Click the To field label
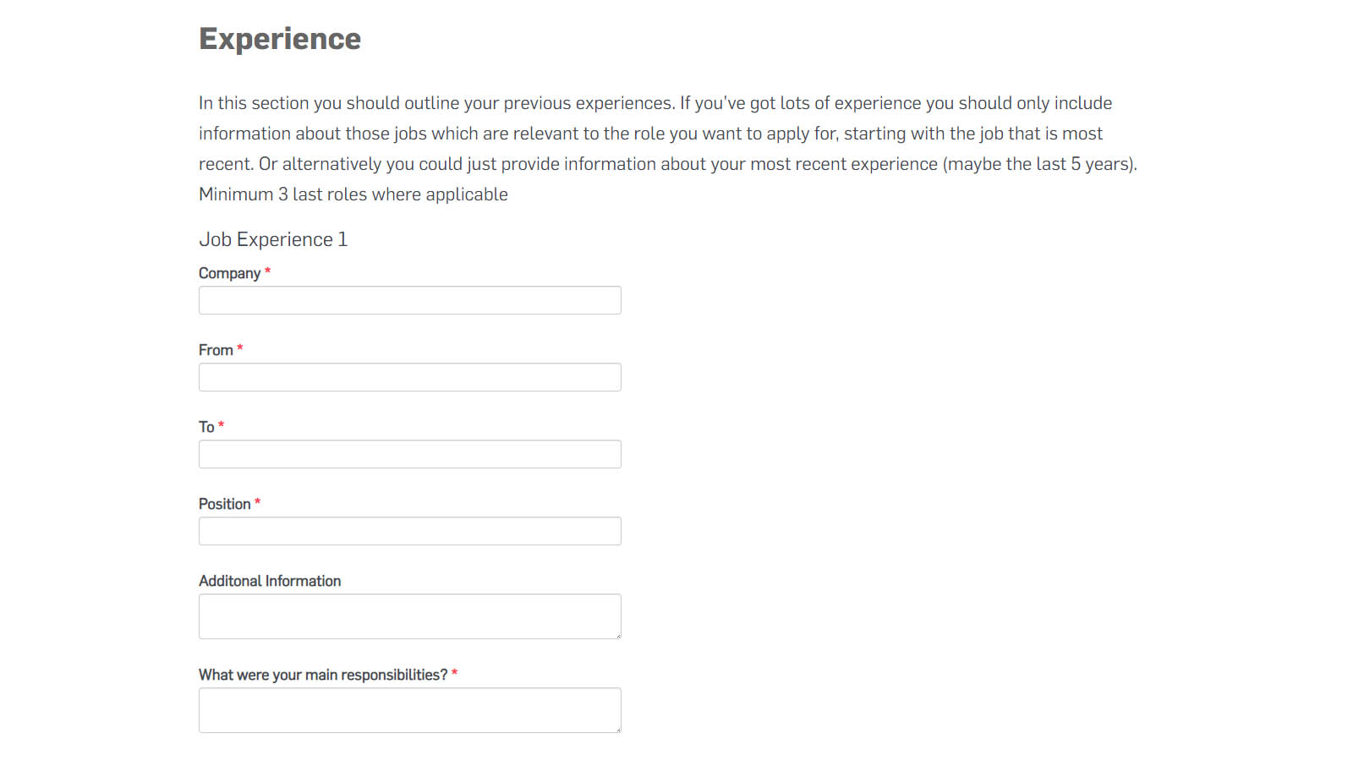 [206, 427]
